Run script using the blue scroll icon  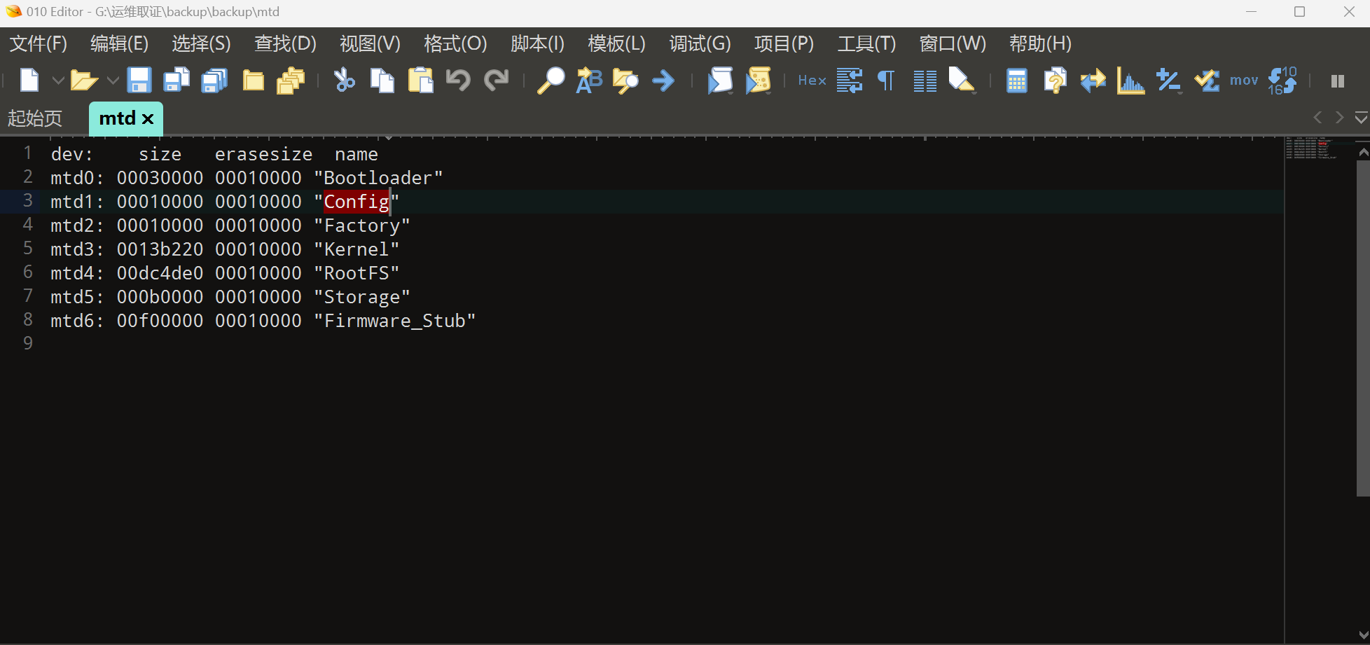(x=720, y=81)
